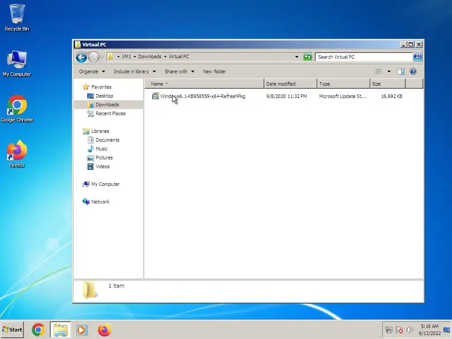The width and height of the screenshot is (452, 339).
Task: Click the Music note icon in navigation pane
Action: click(x=90, y=149)
